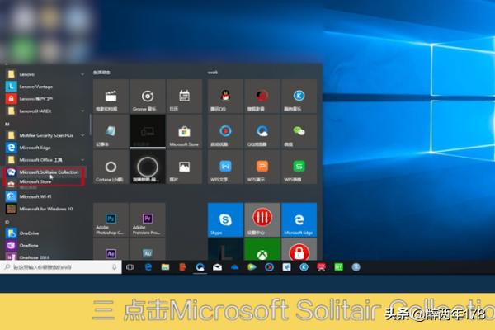The width and height of the screenshot is (495, 330).
Task: Open the green iQiyi icon on taskbar
Action: 339,267
